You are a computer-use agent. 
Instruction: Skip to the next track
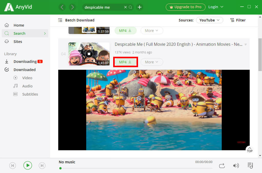tap(42, 166)
